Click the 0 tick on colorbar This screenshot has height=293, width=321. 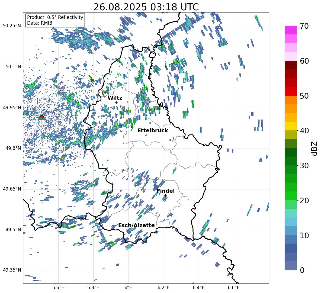tap(302, 270)
